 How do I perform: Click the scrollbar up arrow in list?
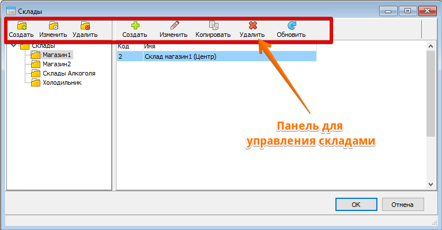coord(430,46)
